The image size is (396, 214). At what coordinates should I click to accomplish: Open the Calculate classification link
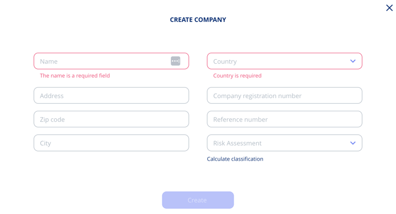[235, 159]
